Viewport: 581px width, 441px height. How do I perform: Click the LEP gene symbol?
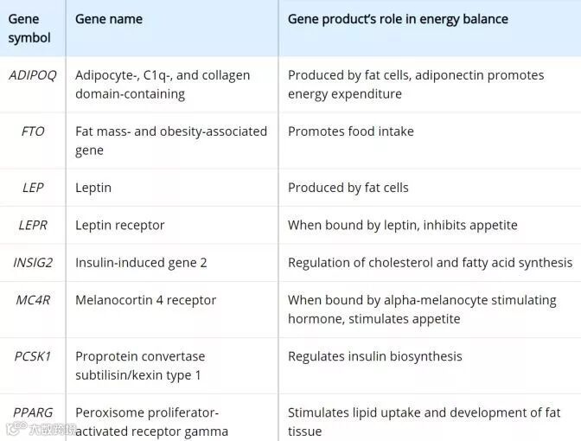(x=32, y=188)
